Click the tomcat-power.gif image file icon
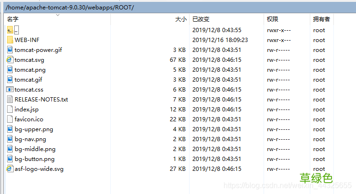The height and width of the screenshot is (194, 356). click(10, 50)
